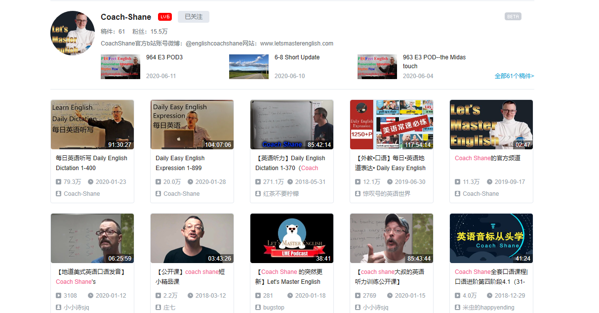
Task: Toggle the 已关注 follow button
Action: [194, 17]
